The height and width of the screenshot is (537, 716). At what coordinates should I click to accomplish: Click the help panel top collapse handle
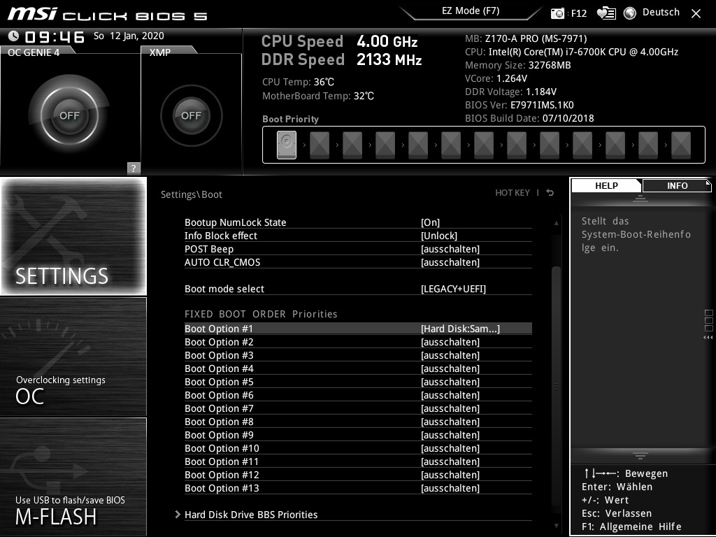click(640, 199)
